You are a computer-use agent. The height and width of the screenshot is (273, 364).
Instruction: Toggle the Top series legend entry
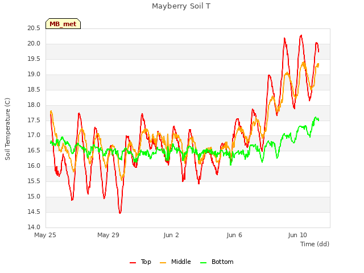tap(140, 262)
